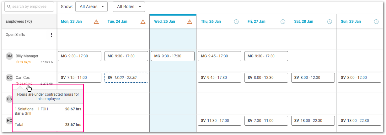Expand the All Areas dropdown
386x135 pixels.
[x=92, y=7]
